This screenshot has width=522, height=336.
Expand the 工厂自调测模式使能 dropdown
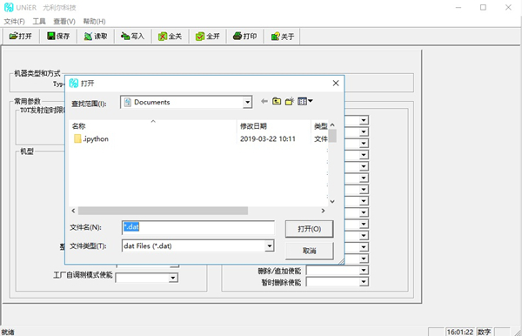click(x=173, y=278)
